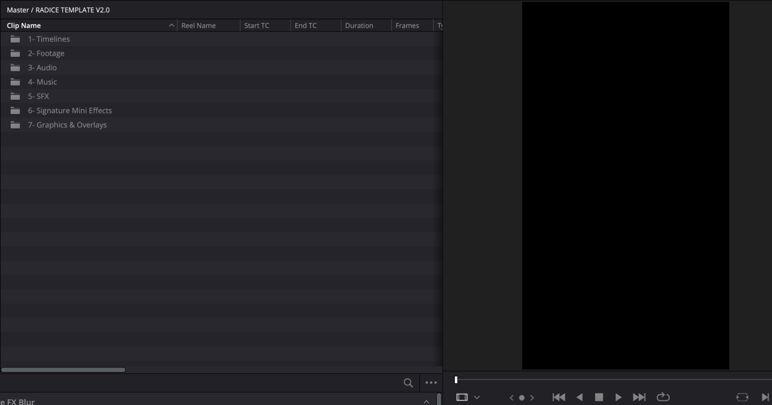
Task: Click folder icon of 2- Footage
Action: 15,53
